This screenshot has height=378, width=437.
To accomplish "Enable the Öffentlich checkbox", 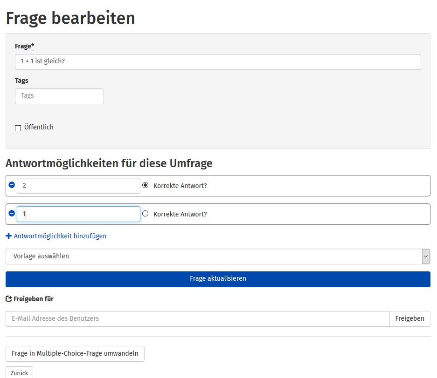I will click(x=18, y=128).
